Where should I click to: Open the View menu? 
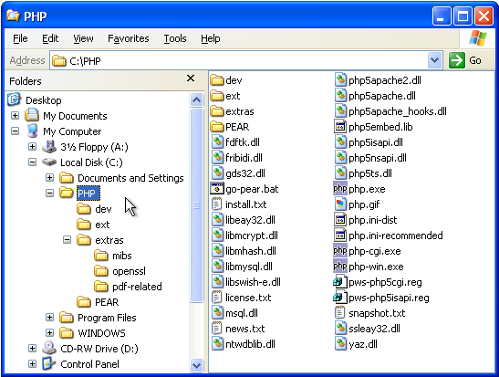pyautogui.click(x=83, y=38)
